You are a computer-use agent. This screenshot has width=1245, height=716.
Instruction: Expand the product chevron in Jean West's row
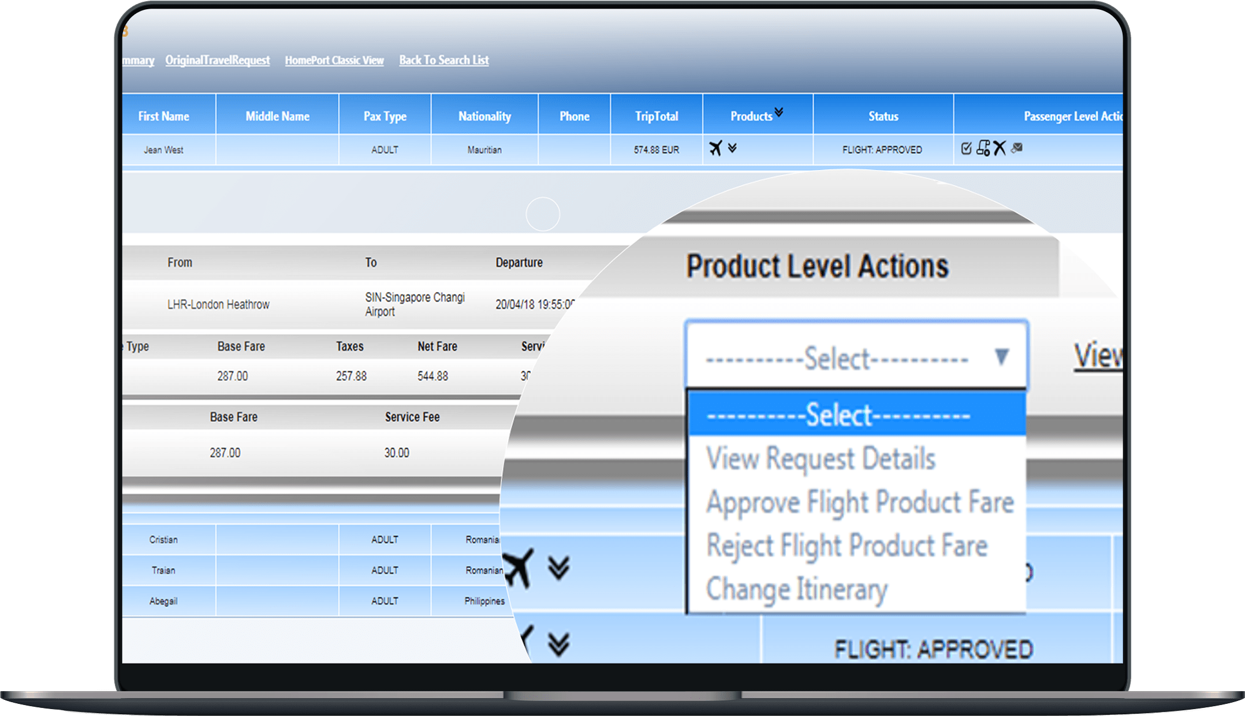732,148
